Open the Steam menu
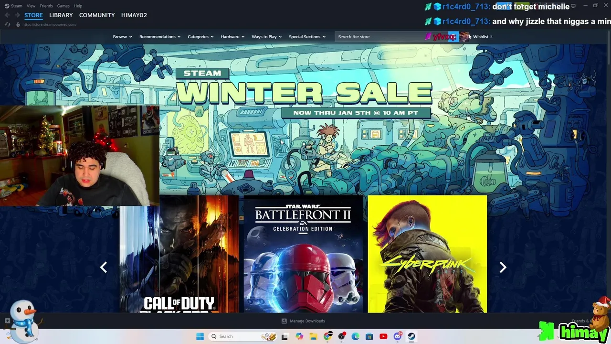 pyautogui.click(x=17, y=6)
